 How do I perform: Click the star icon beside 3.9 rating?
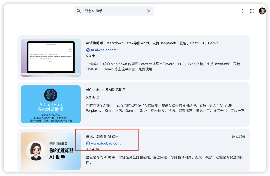pos(93,149)
